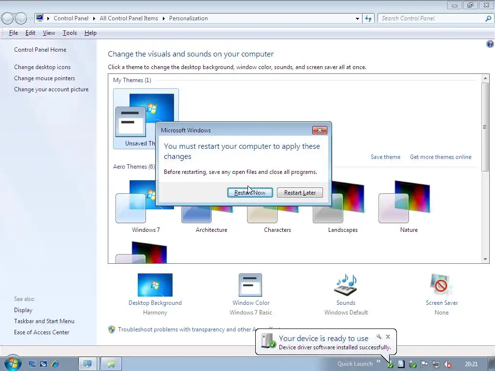Select the Landscapes theme
The image size is (495, 371).
pyautogui.click(x=343, y=207)
